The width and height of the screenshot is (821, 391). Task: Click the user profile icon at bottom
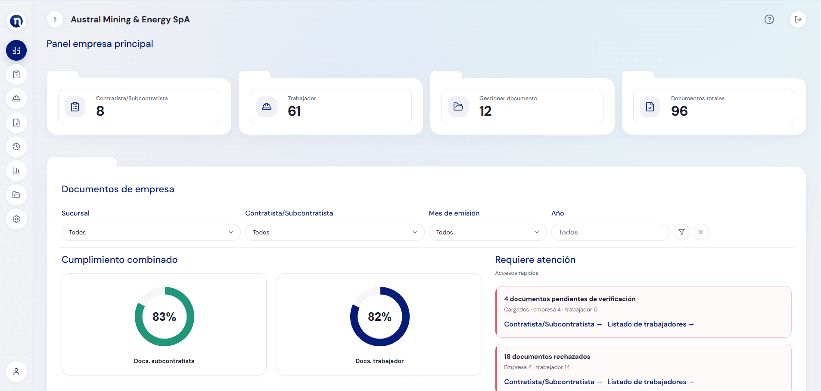16,372
